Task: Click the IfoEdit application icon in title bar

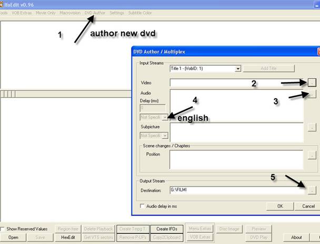Action: 2,4
